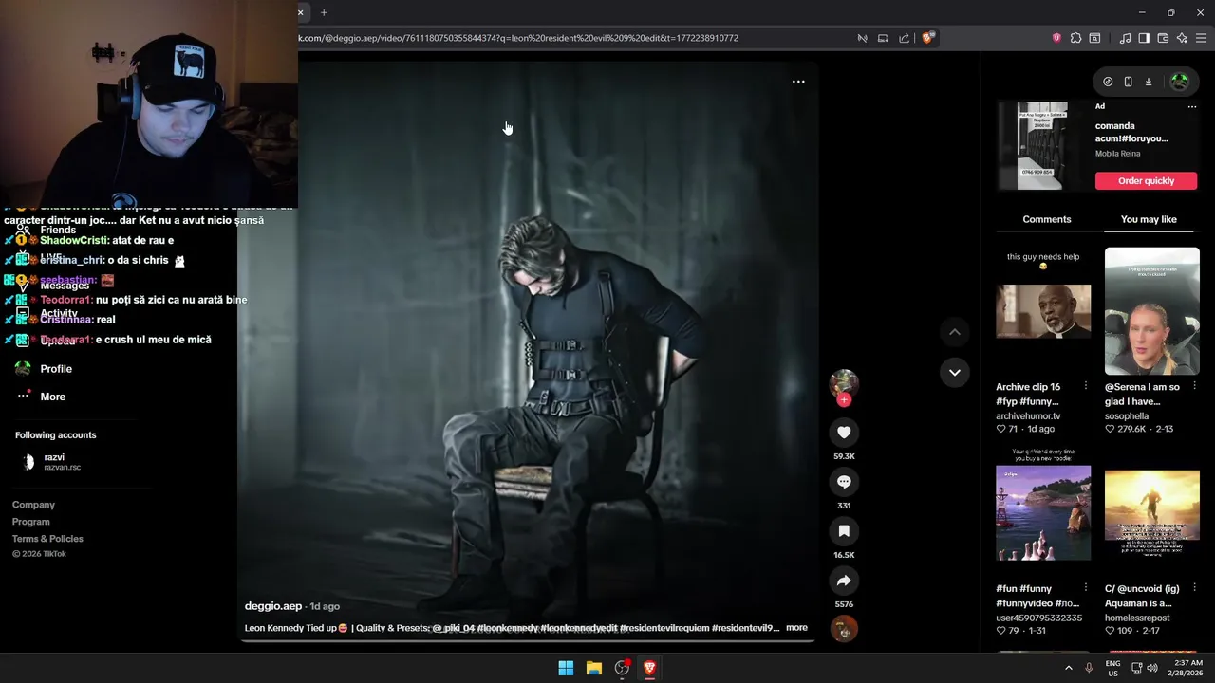Click the Order quickly button

click(x=1146, y=180)
